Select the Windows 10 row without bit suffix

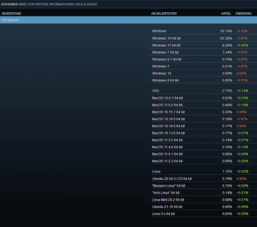(203, 73)
